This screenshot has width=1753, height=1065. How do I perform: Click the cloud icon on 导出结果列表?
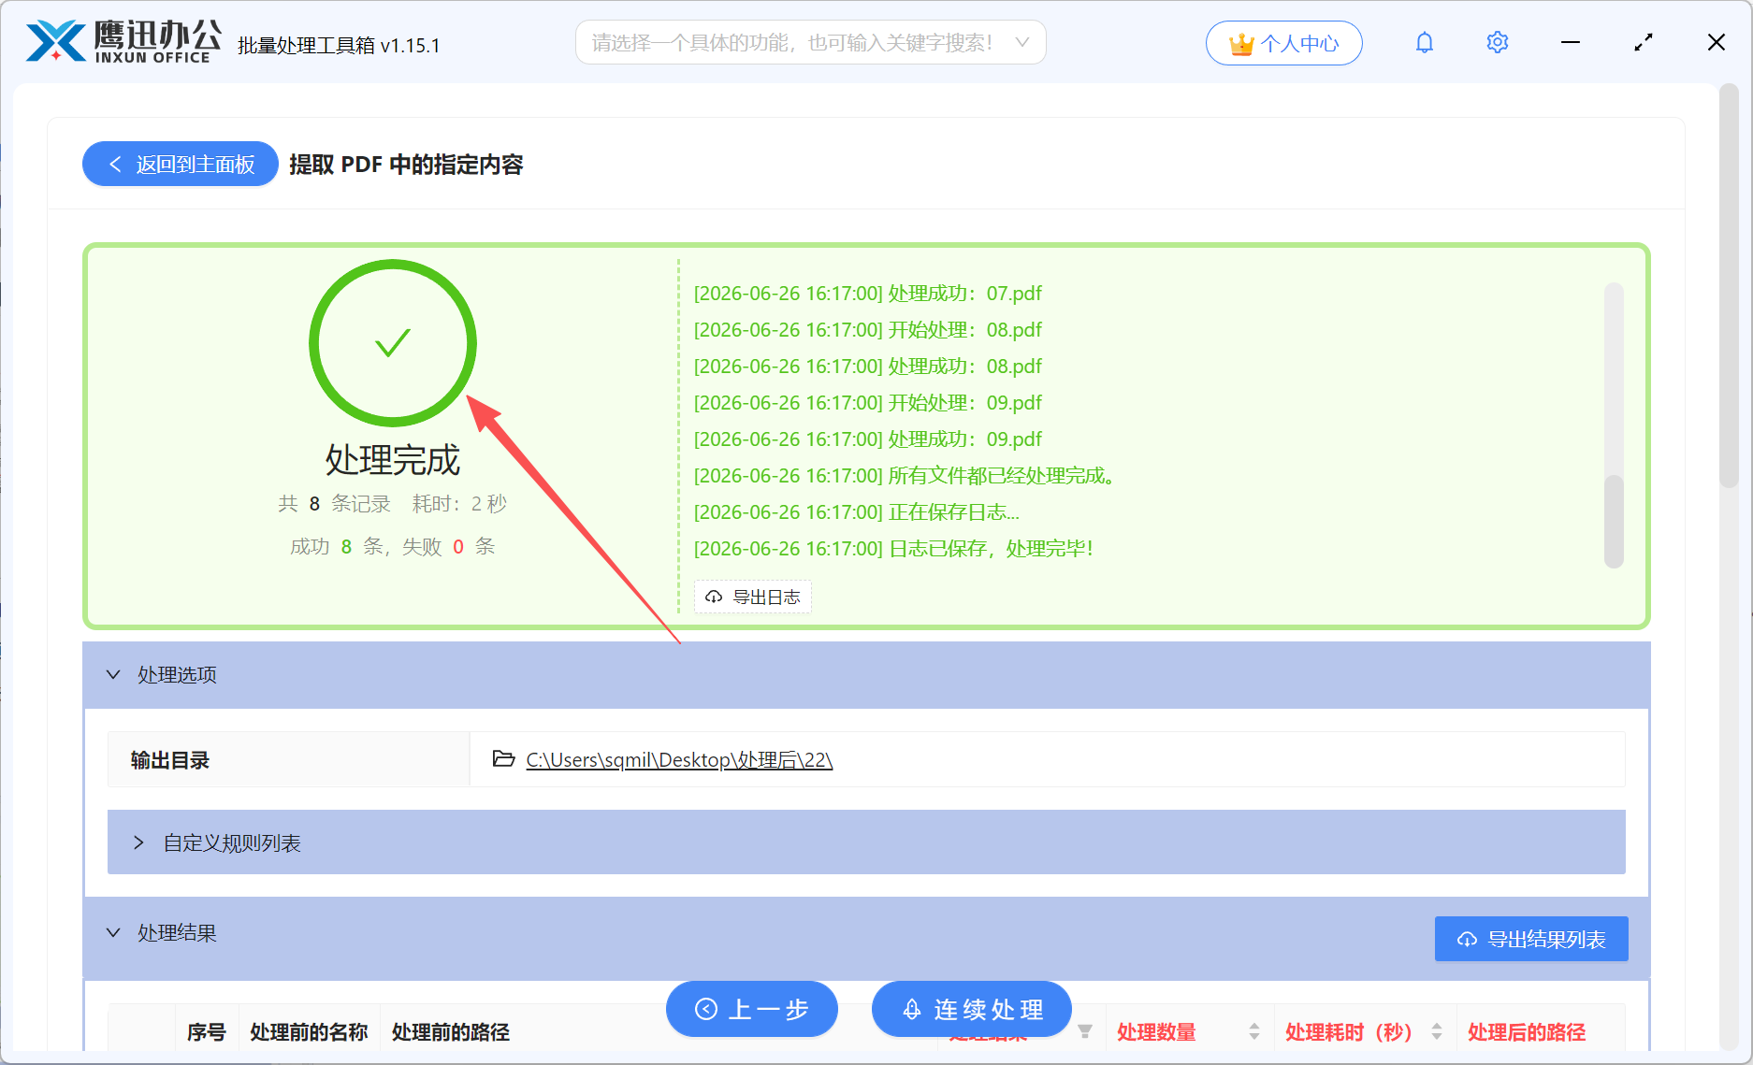point(1467,939)
